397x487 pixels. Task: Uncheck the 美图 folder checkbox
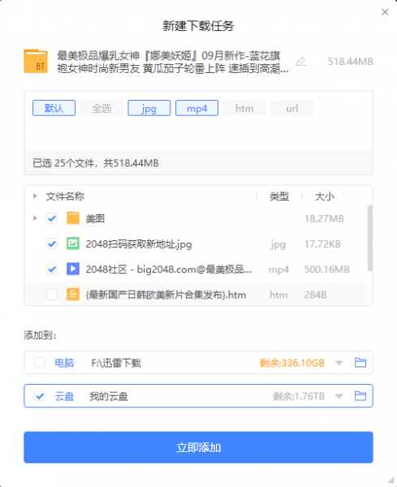click(x=52, y=218)
